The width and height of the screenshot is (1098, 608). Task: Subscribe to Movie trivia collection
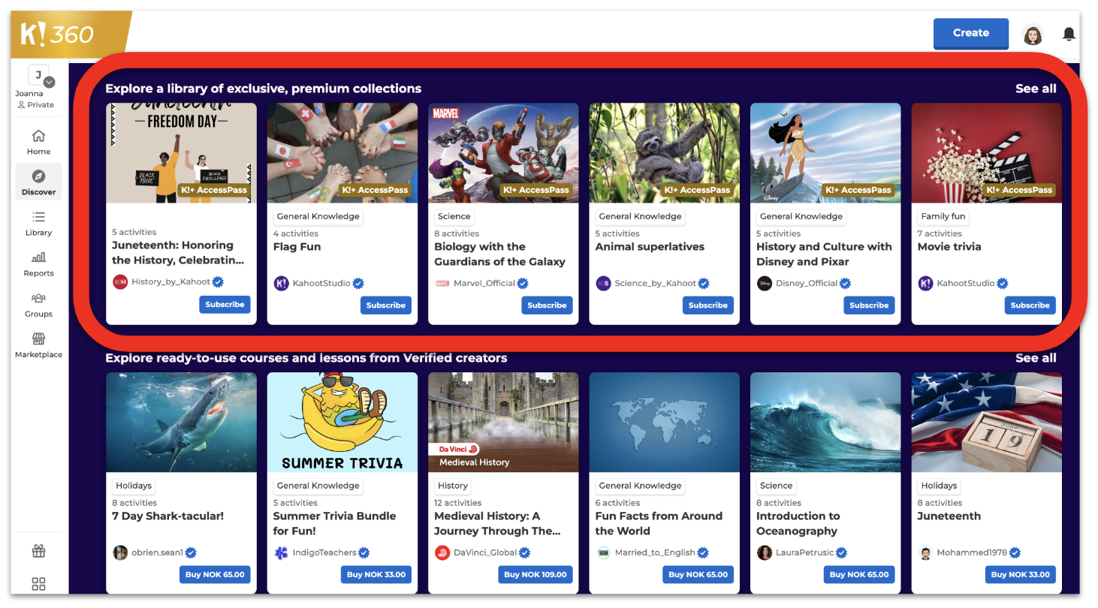[1030, 306]
